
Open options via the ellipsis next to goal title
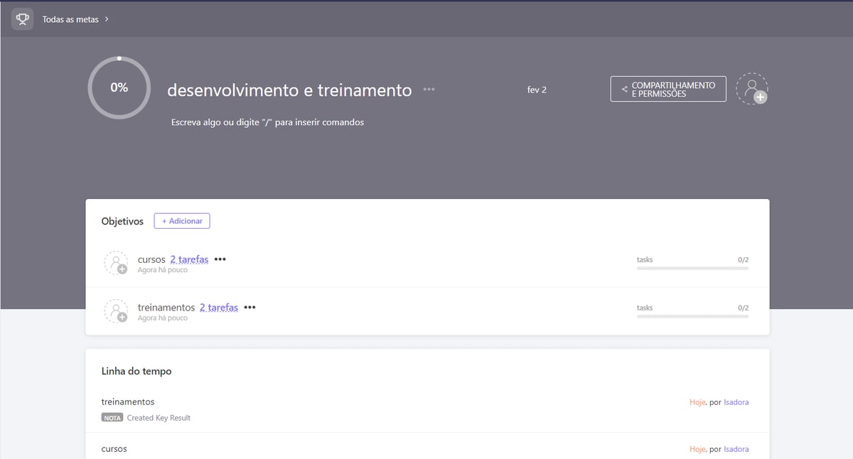(x=429, y=90)
